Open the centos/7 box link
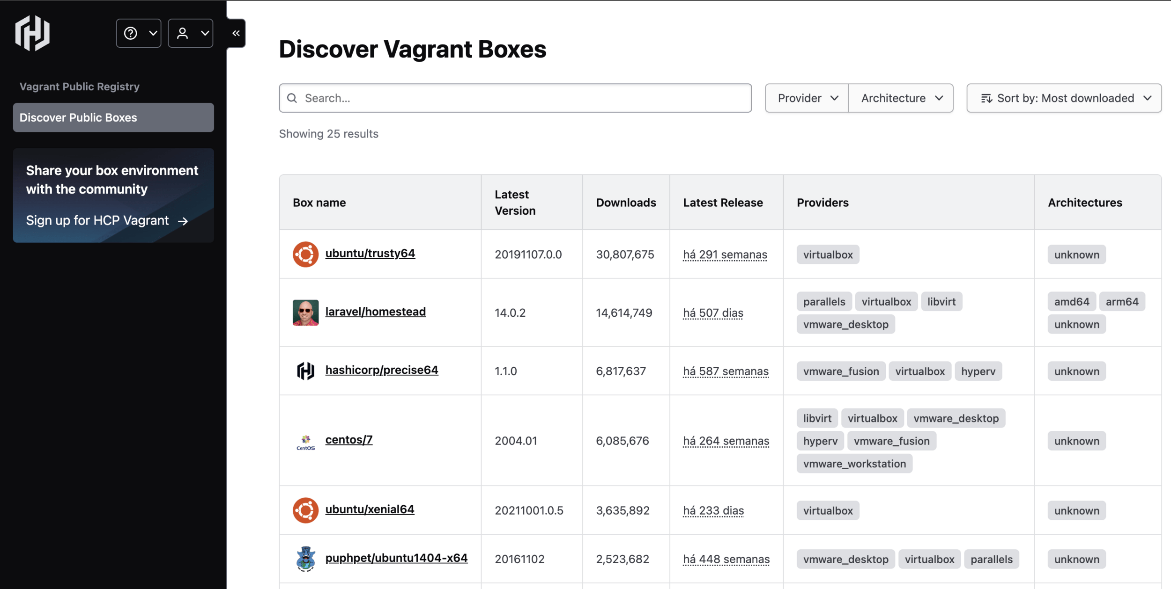 coord(348,439)
